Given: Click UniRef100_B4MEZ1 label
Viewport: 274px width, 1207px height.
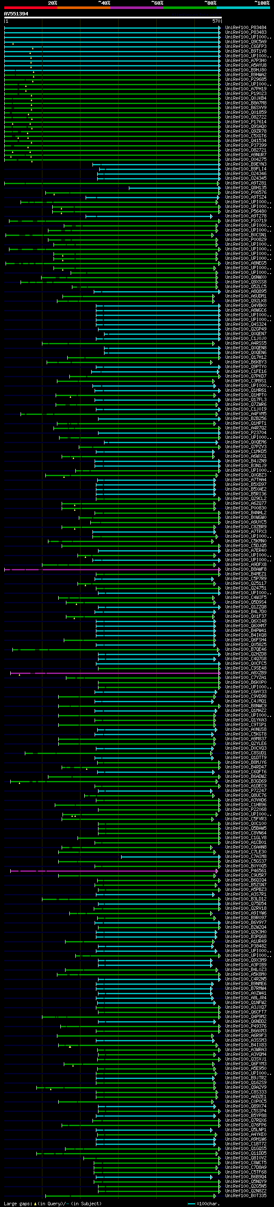Looking at the screenshot, I should click(246, 574).
